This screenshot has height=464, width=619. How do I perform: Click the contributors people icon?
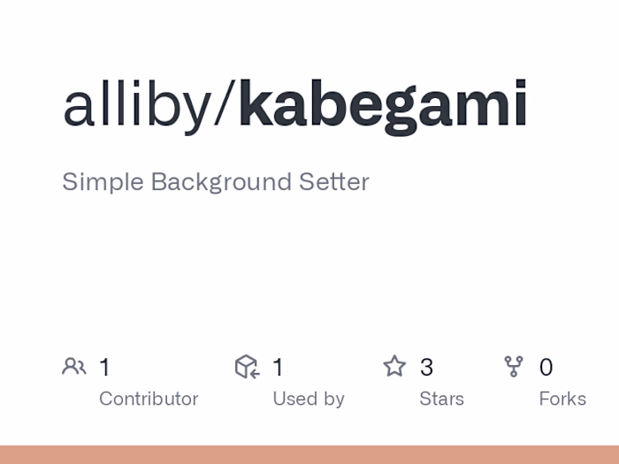pos(74,366)
